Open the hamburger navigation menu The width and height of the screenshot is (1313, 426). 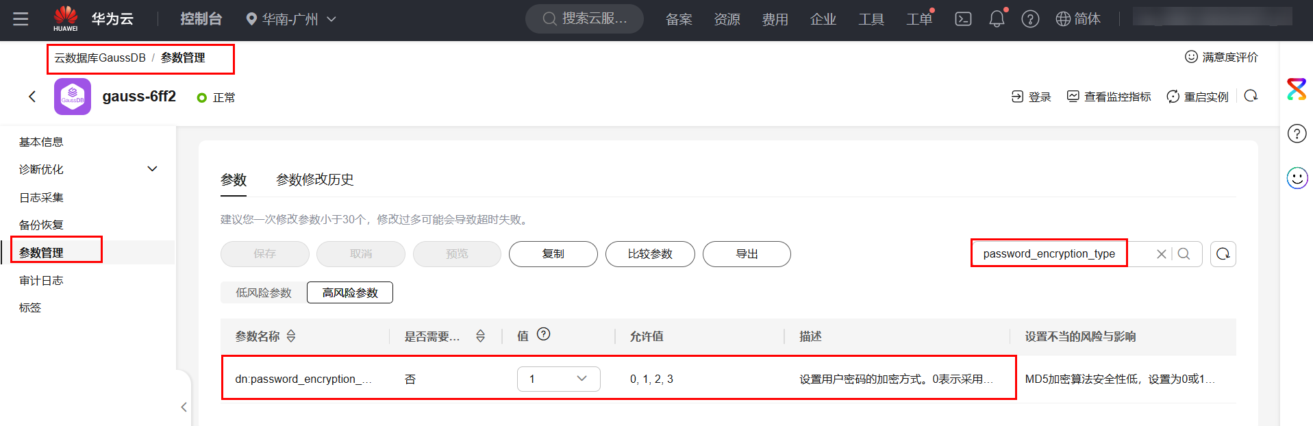[x=21, y=19]
